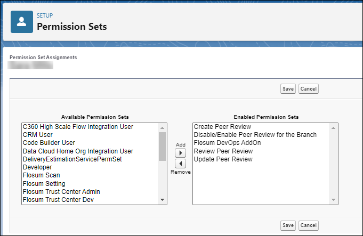Select Flosum Scan permission set

[42, 175]
